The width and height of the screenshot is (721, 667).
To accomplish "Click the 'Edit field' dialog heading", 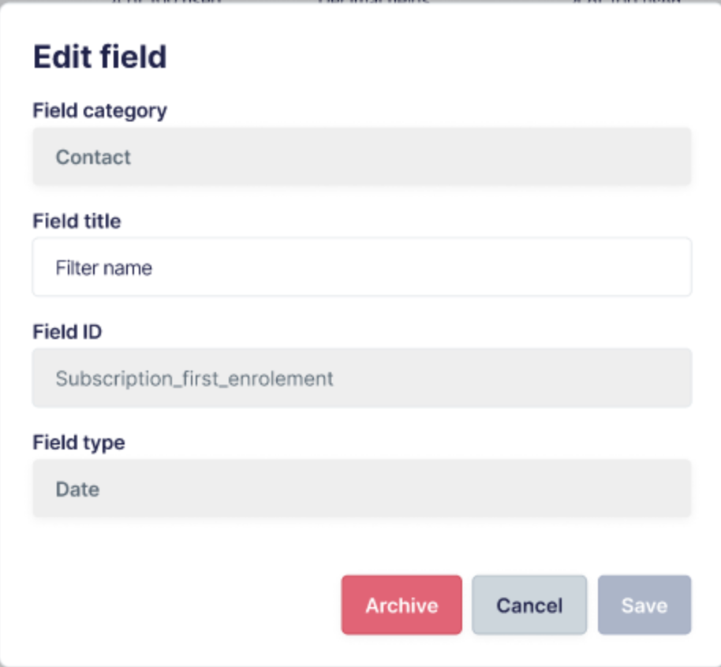I will click(99, 57).
